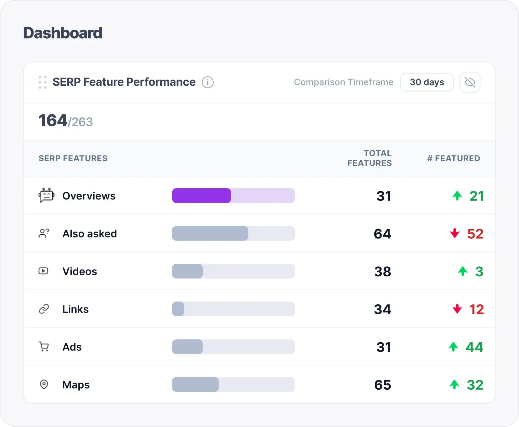Click the purple Overviews progress bar
The height and width of the screenshot is (427, 519).
[x=201, y=195]
